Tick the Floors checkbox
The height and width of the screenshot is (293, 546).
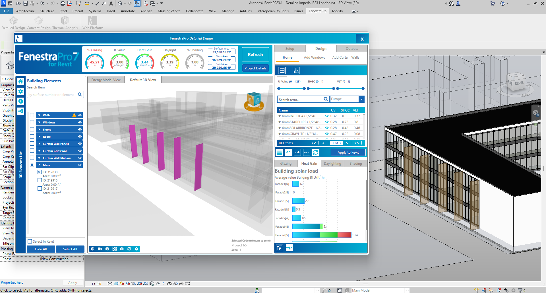(x=32, y=129)
